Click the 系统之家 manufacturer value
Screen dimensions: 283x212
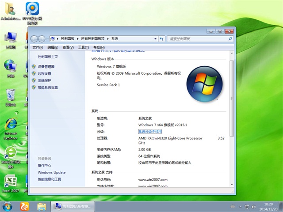(x=145, y=118)
